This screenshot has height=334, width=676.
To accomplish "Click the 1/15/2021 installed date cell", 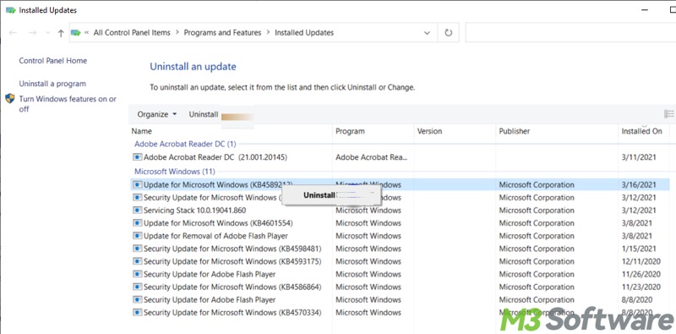I will pyautogui.click(x=639, y=249).
